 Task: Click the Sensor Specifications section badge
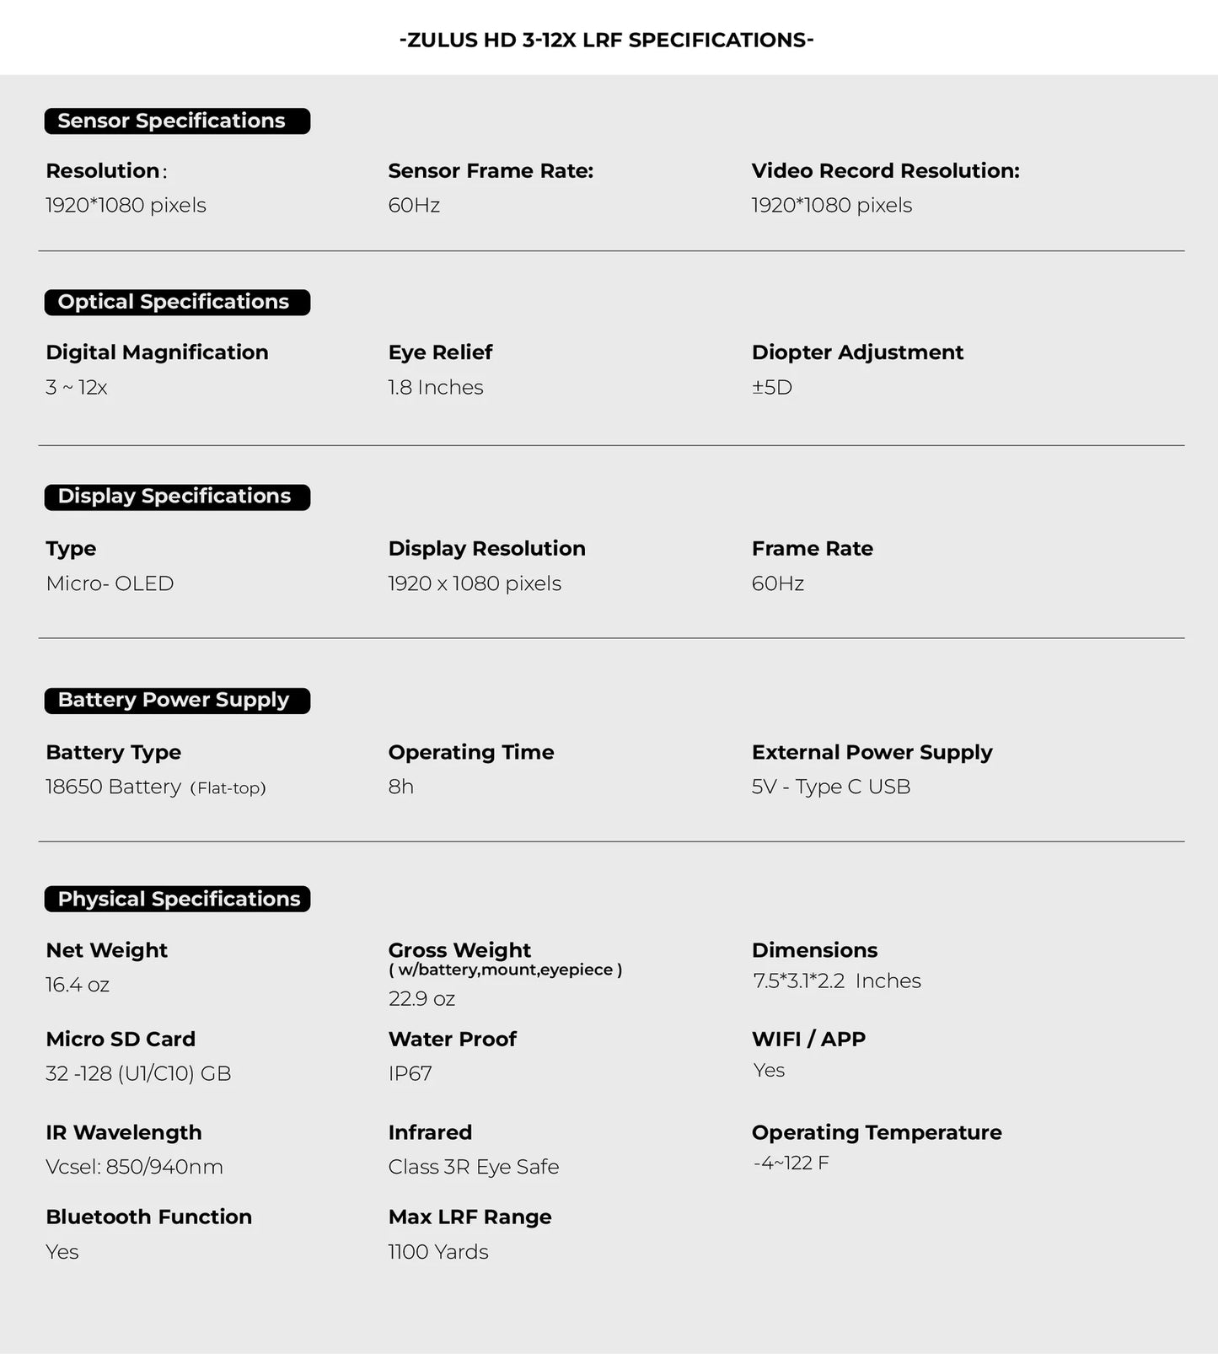177,121
